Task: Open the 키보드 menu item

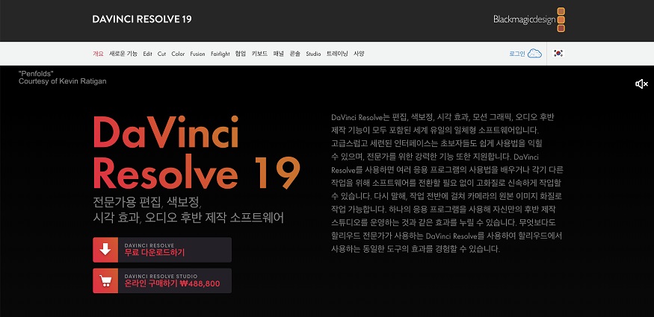Action: [x=259, y=54]
